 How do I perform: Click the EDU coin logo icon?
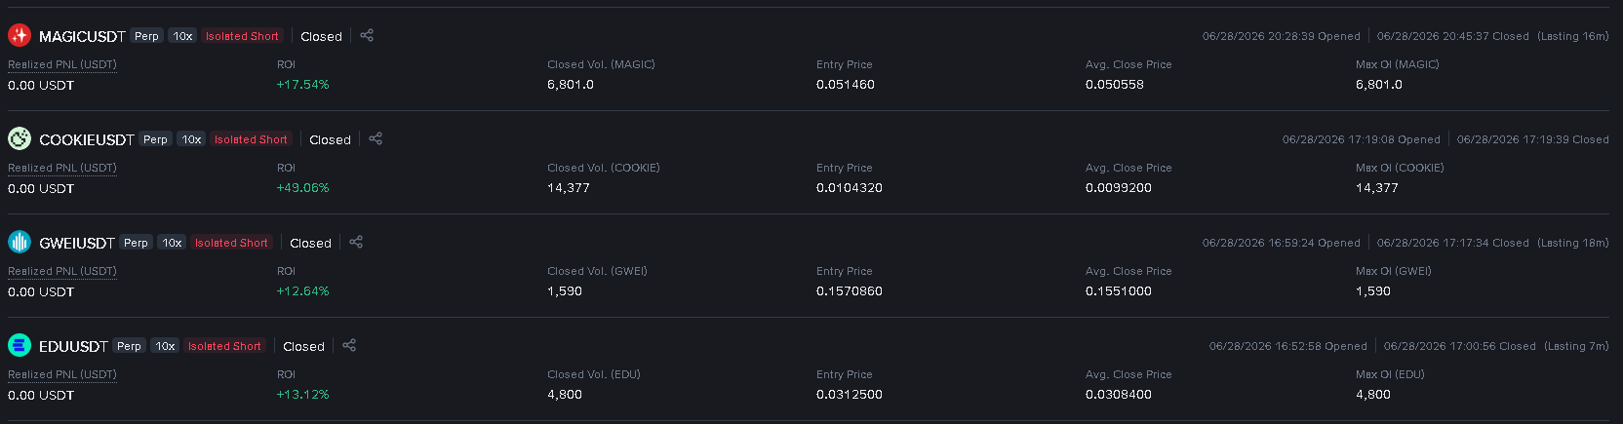point(20,345)
